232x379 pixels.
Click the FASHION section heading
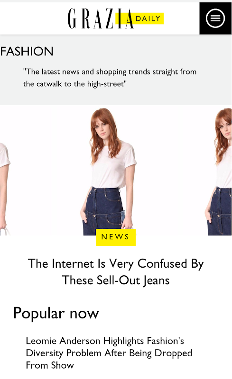[27, 51]
